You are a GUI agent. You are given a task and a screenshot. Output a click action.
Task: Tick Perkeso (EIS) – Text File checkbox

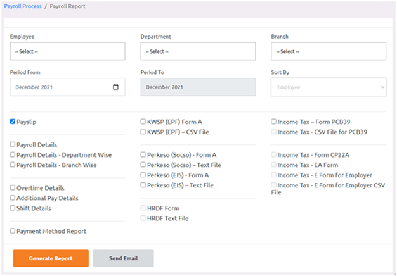click(x=143, y=185)
